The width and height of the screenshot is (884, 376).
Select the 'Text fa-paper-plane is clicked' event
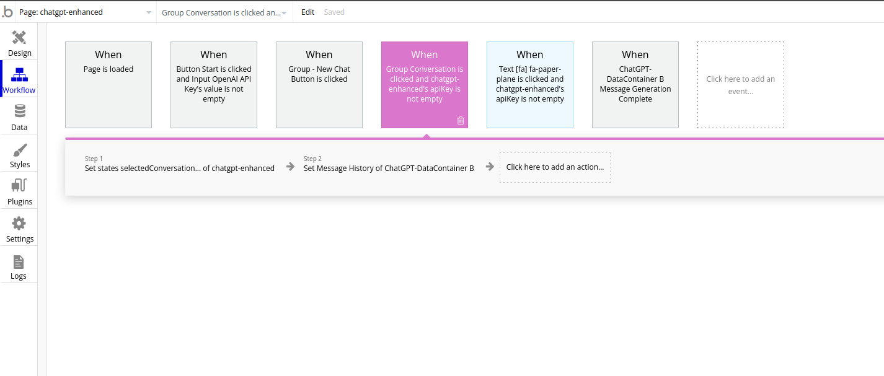529,84
